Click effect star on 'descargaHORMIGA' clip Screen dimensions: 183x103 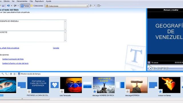point(128,91)
